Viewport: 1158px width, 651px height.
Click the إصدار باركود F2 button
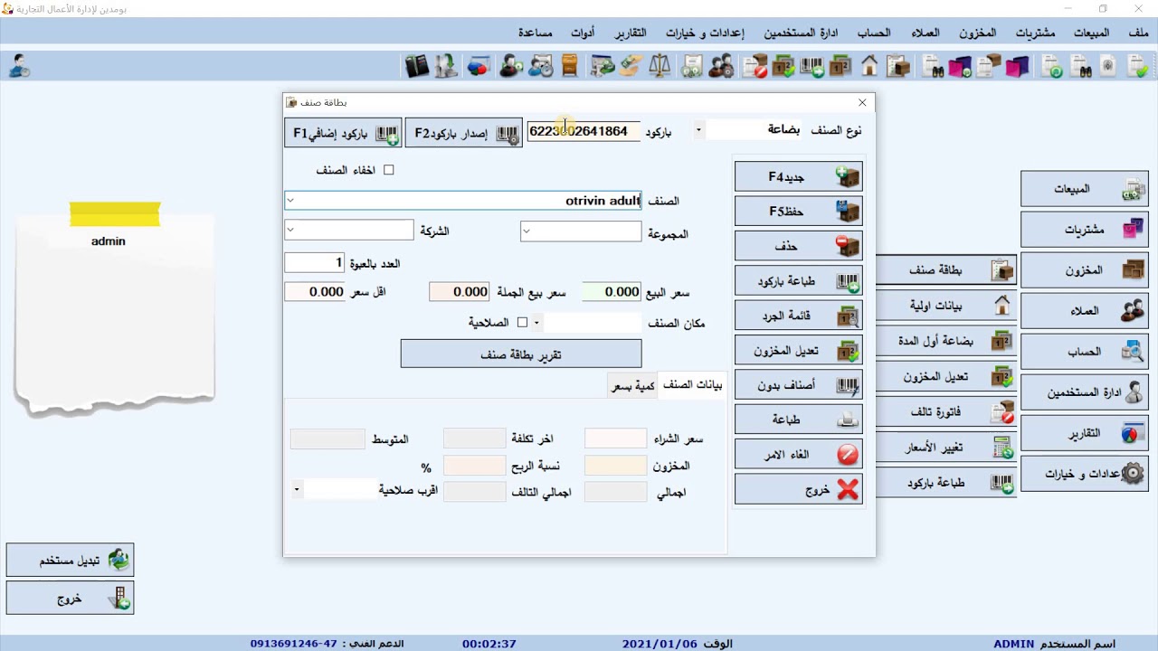coord(464,133)
